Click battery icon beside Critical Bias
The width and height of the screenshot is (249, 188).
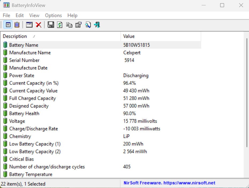pyautogui.click(x=5, y=159)
